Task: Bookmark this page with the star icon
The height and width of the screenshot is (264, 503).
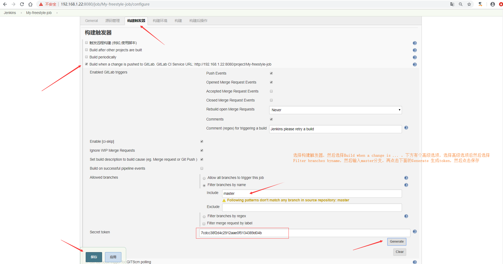Action: coord(469,4)
